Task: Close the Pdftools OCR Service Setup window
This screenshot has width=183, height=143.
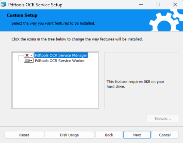Action: (x=175, y=4)
